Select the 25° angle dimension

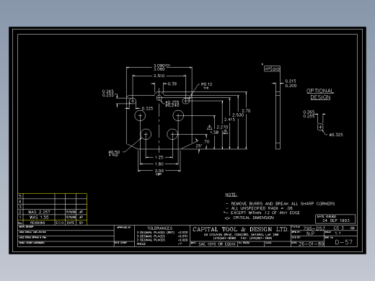[x=199, y=146]
